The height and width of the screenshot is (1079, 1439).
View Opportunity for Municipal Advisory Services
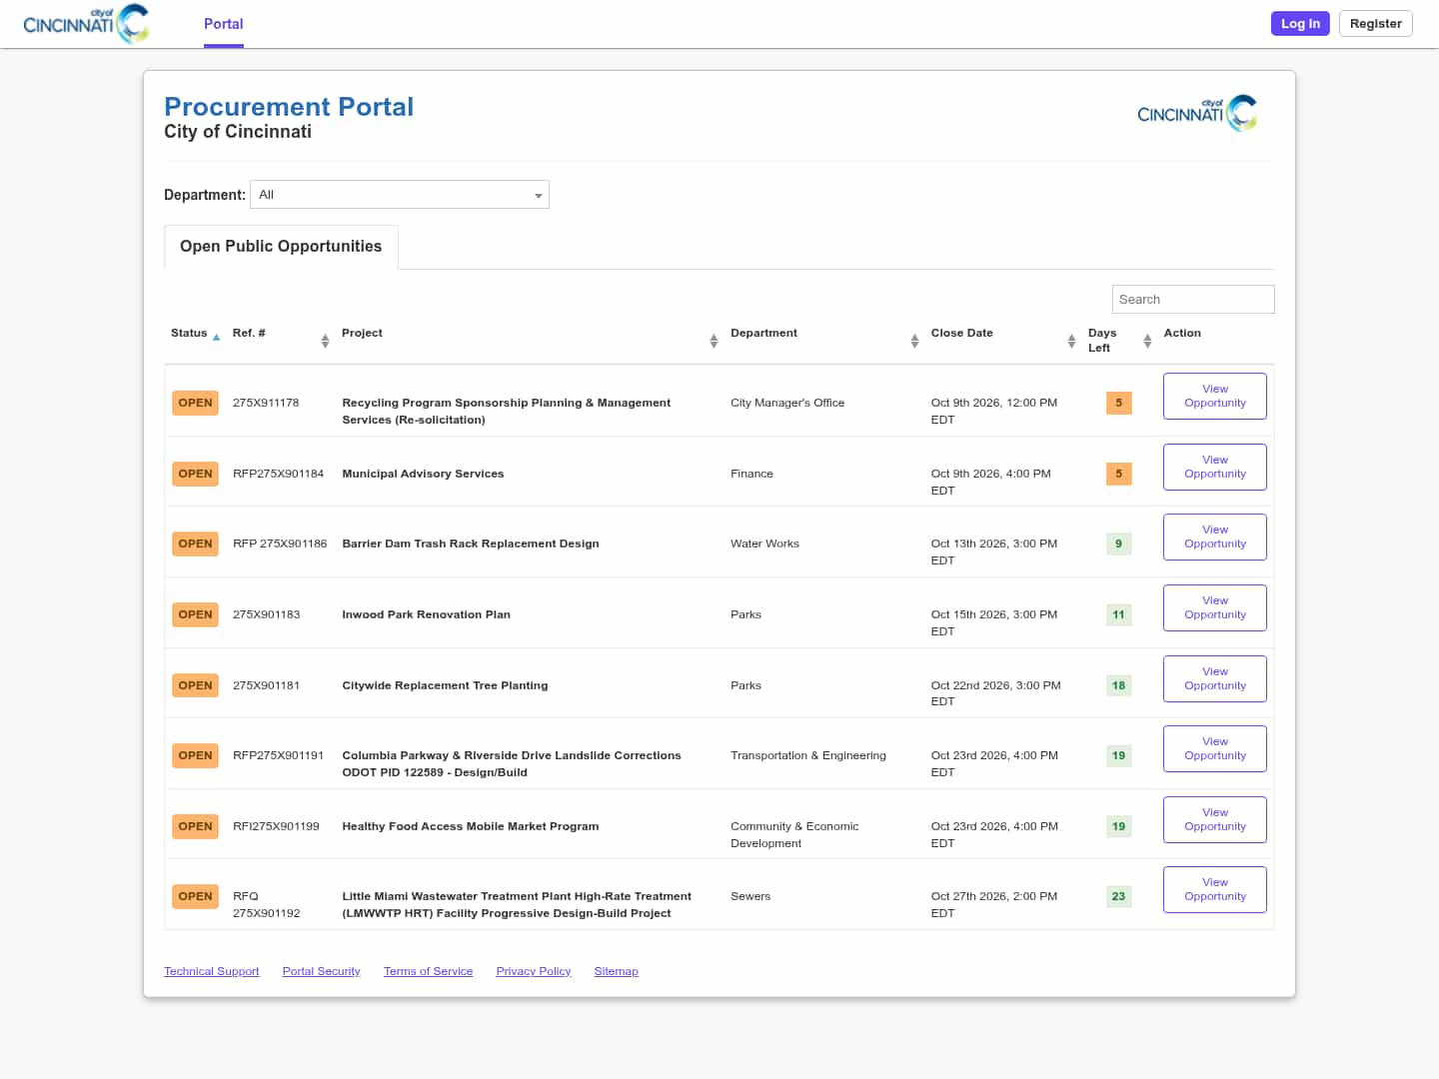coord(1215,468)
